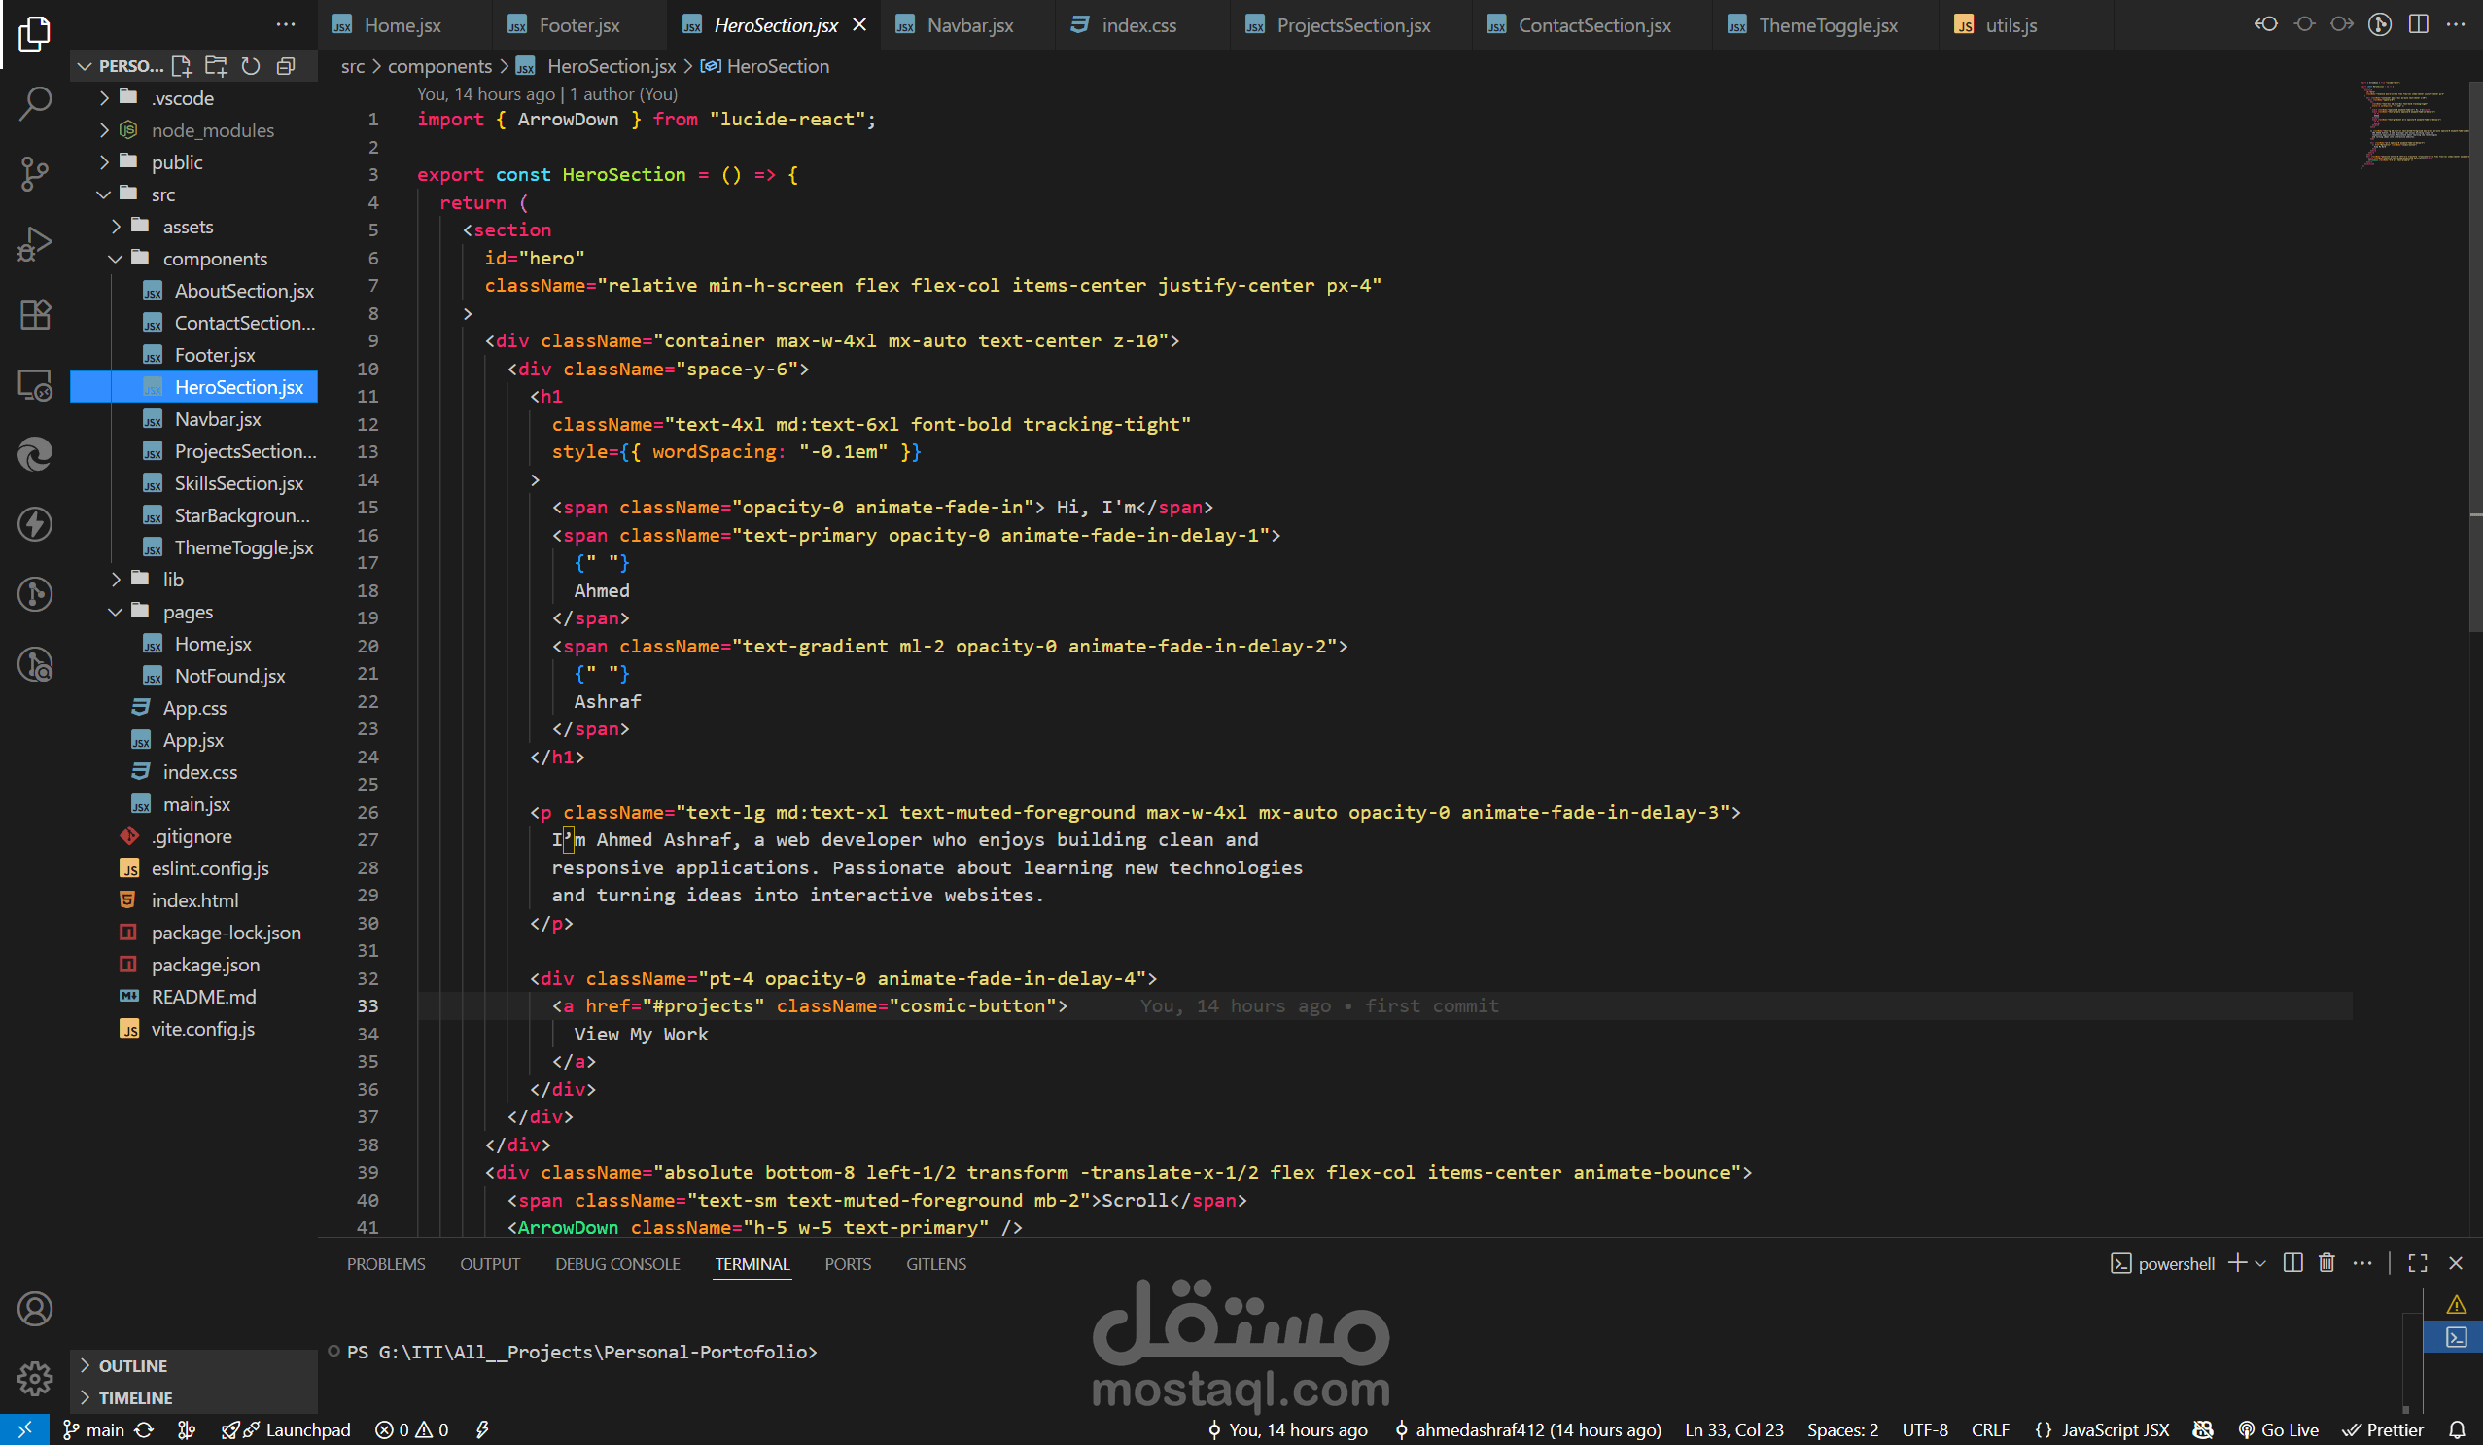Click errors and warnings count
Viewport: 2483px width, 1445px height.
pyautogui.click(x=412, y=1429)
